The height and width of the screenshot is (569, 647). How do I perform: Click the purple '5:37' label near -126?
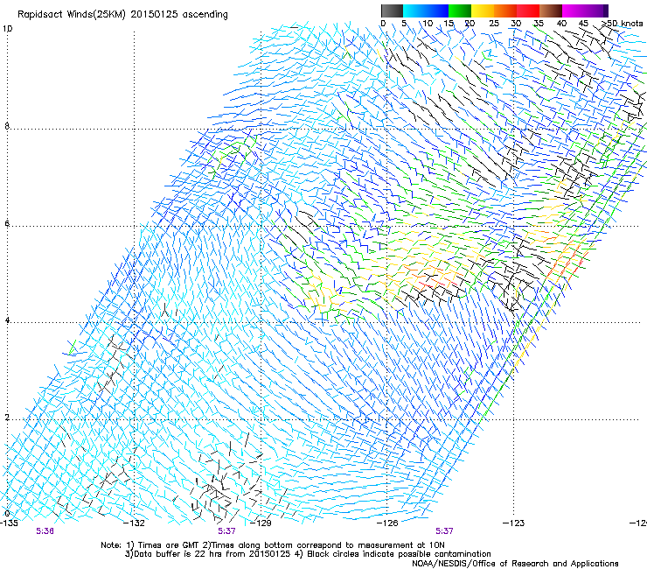pyautogui.click(x=444, y=531)
